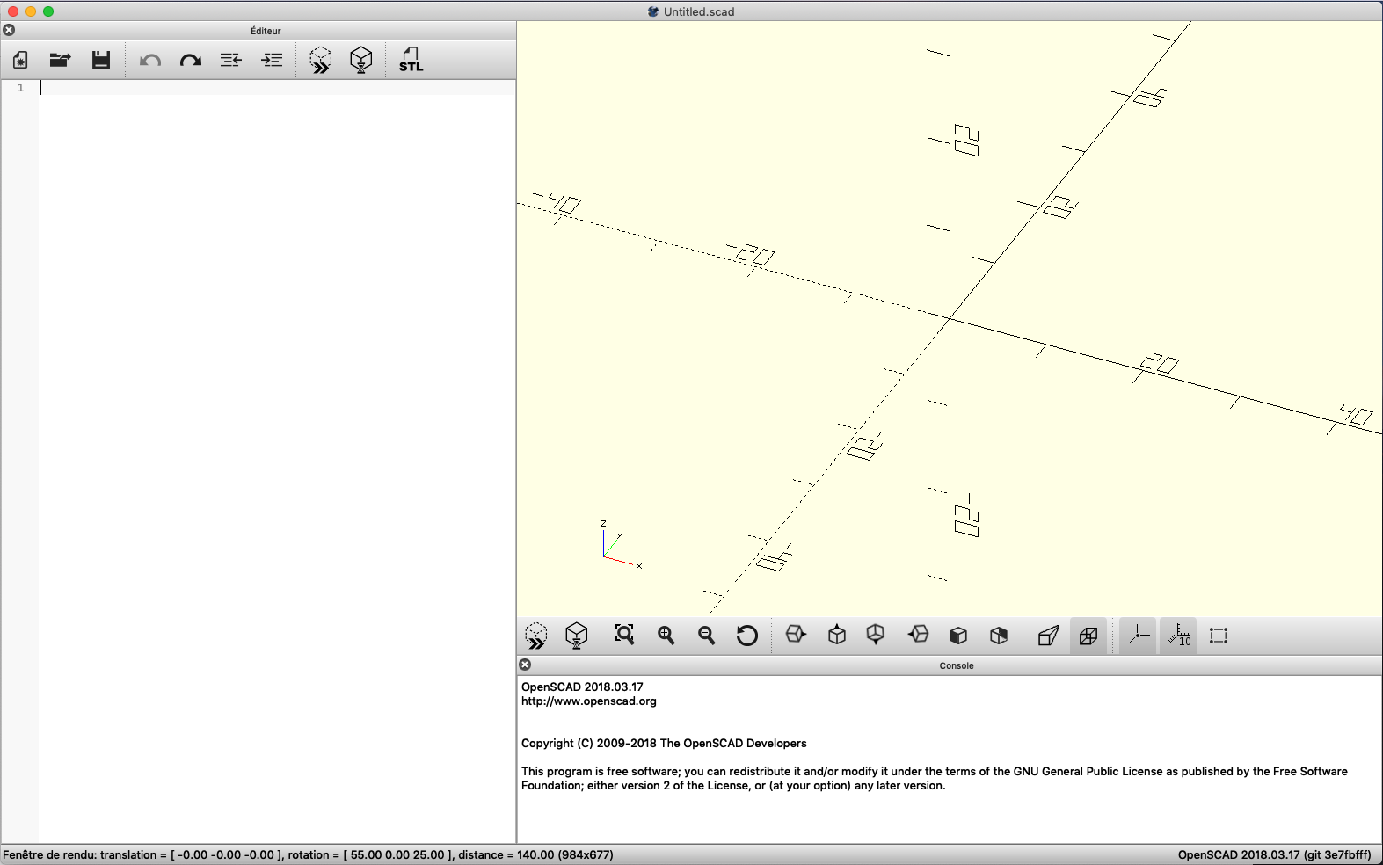Click Preview icon in the viewport toolbar
This screenshot has width=1383, height=865.
click(x=535, y=636)
